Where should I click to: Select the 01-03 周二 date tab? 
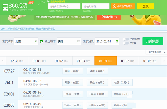pos(83,61)
